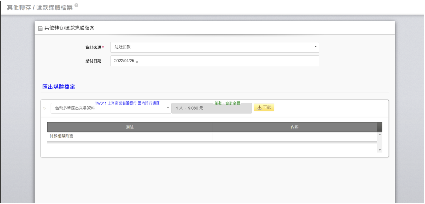This screenshot has width=425, height=204.
Task: Click the download arrow icon on 下載 button
Action: pos(259,108)
